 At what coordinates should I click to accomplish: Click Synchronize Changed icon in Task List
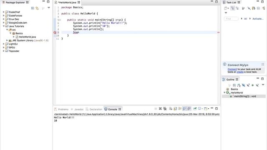pyautogui.click(x=254, y=8)
